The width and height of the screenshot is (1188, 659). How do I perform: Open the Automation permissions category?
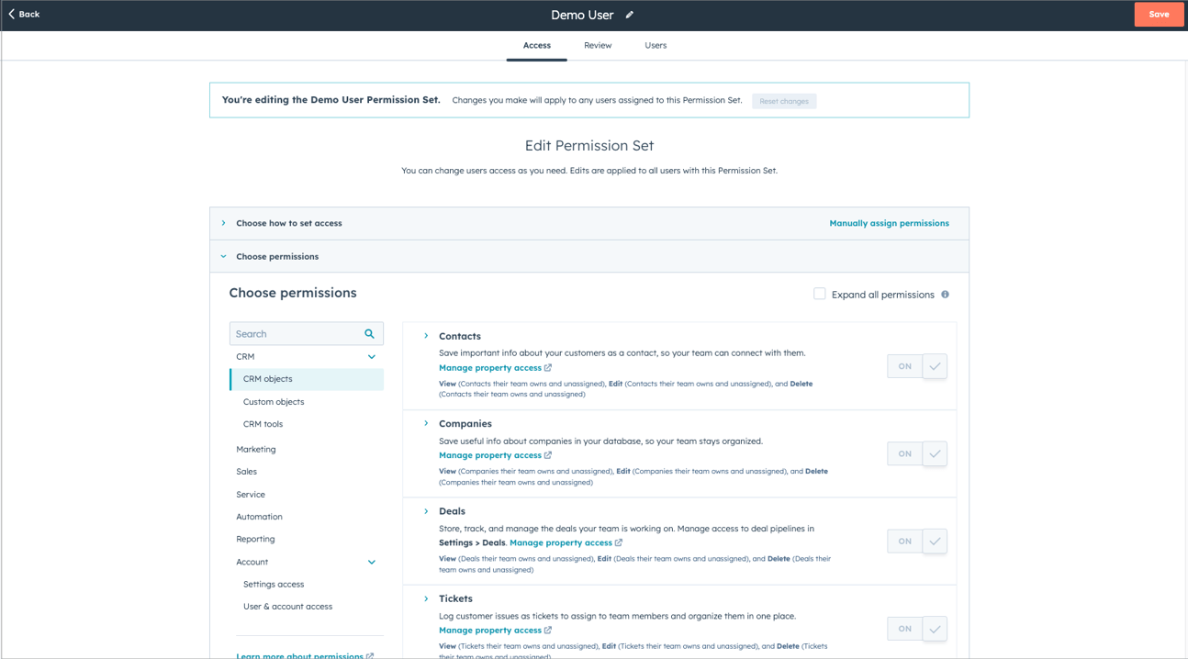point(259,517)
